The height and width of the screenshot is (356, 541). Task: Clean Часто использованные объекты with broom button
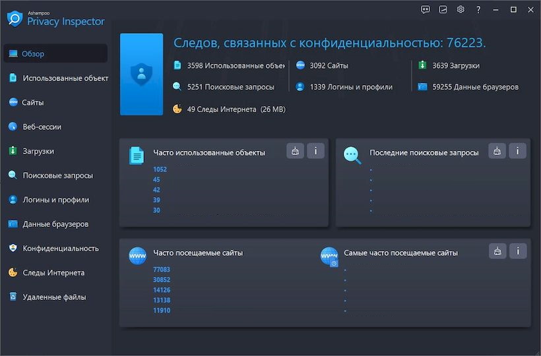295,151
